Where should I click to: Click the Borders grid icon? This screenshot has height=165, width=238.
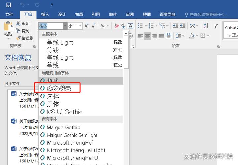click(203, 36)
